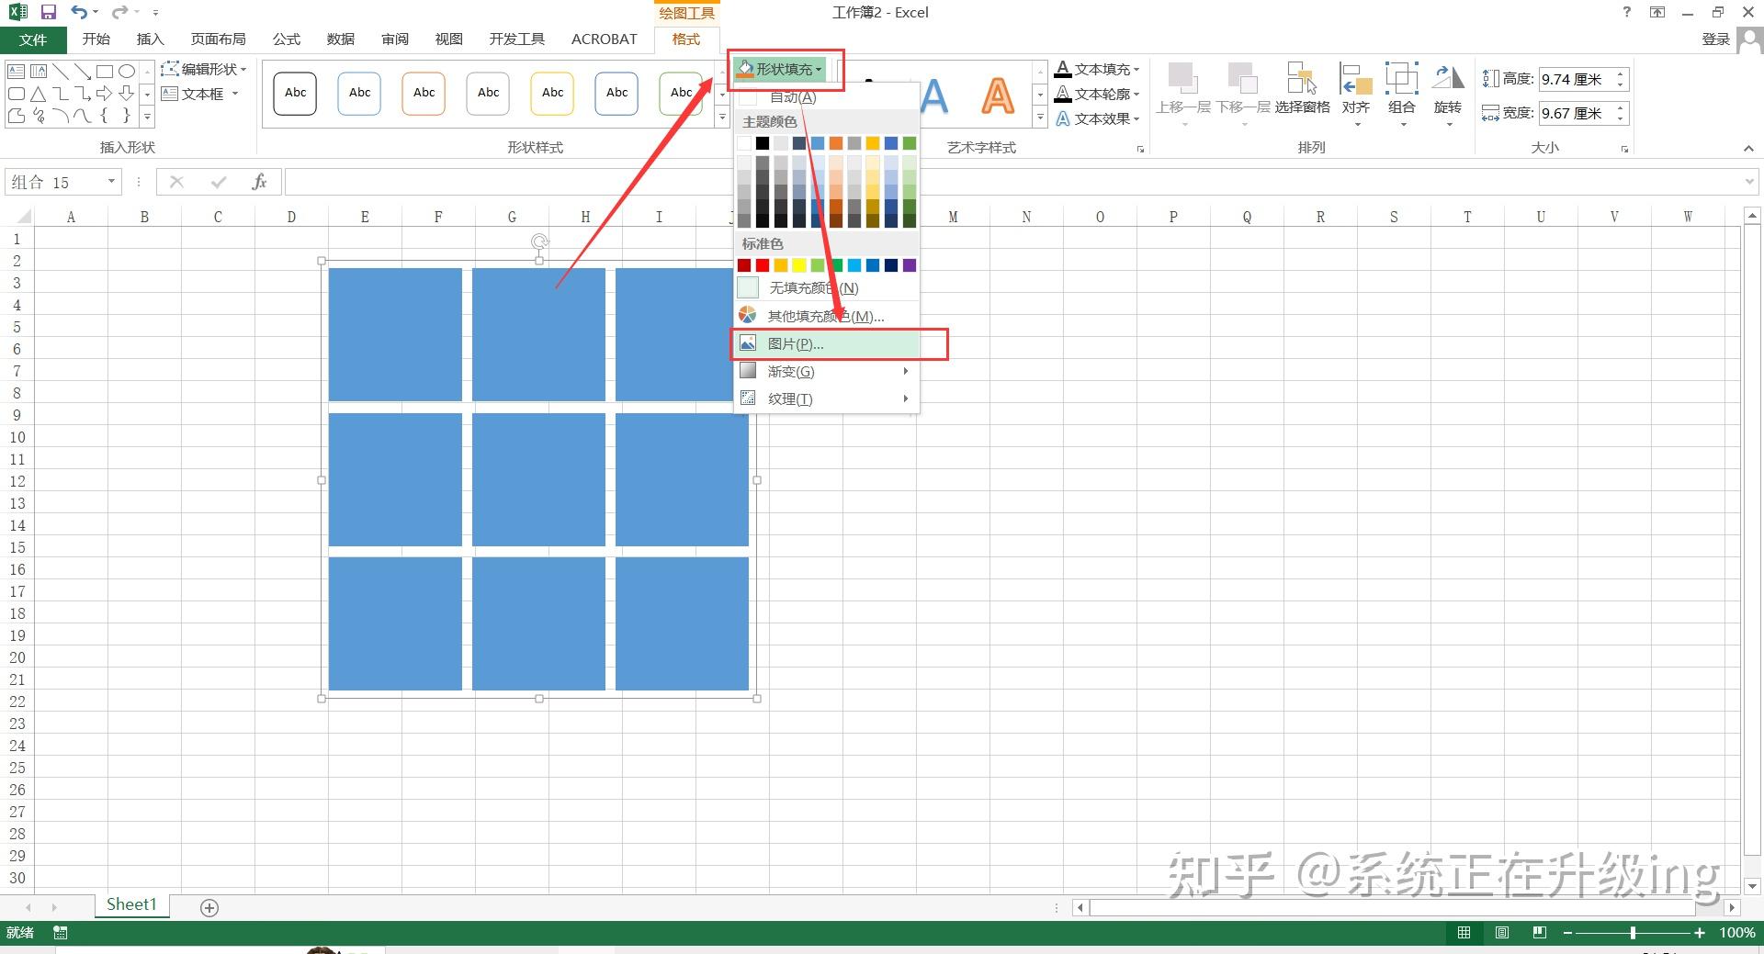Viewport: 1764px width, 954px height.
Task: Pick the elbow connector shape
Action: tap(60, 93)
